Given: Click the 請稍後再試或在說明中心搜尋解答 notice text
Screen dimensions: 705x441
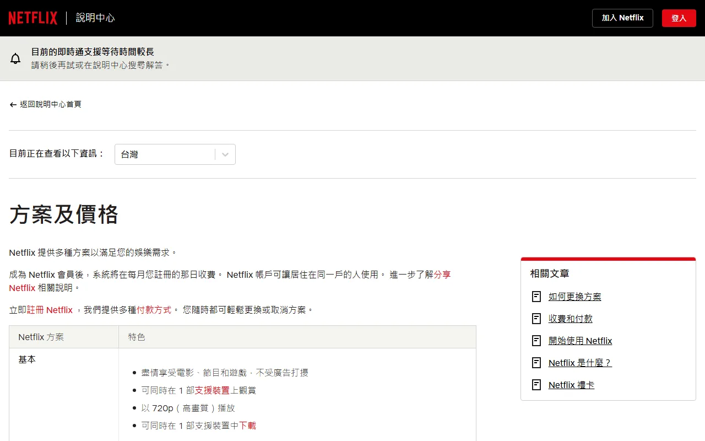Looking at the screenshot, I should pos(101,65).
